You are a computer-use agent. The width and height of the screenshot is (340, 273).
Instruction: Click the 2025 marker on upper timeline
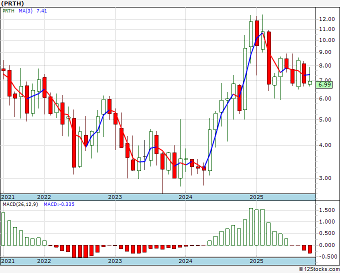(x=256, y=197)
